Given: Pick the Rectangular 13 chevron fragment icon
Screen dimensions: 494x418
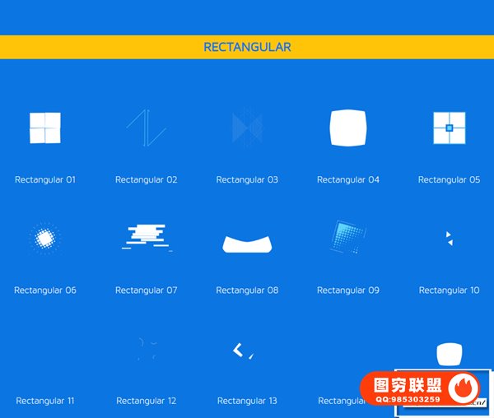Looking at the screenshot, I should click(x=241, y=351).
